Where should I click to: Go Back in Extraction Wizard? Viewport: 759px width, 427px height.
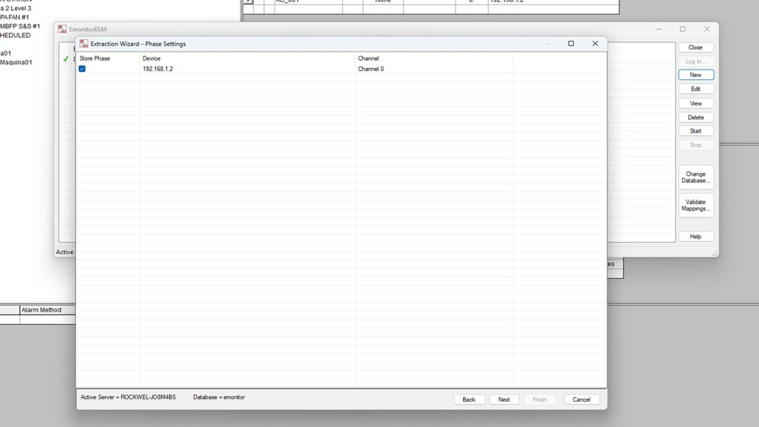469,399
